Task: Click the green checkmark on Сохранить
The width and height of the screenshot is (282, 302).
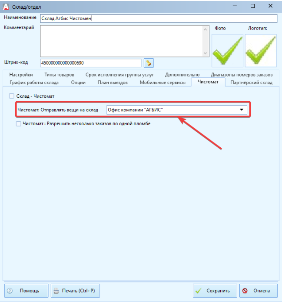Action: click(199, 291)
